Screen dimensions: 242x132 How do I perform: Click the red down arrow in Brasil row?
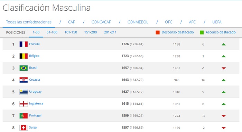click(x=224, y=68)
